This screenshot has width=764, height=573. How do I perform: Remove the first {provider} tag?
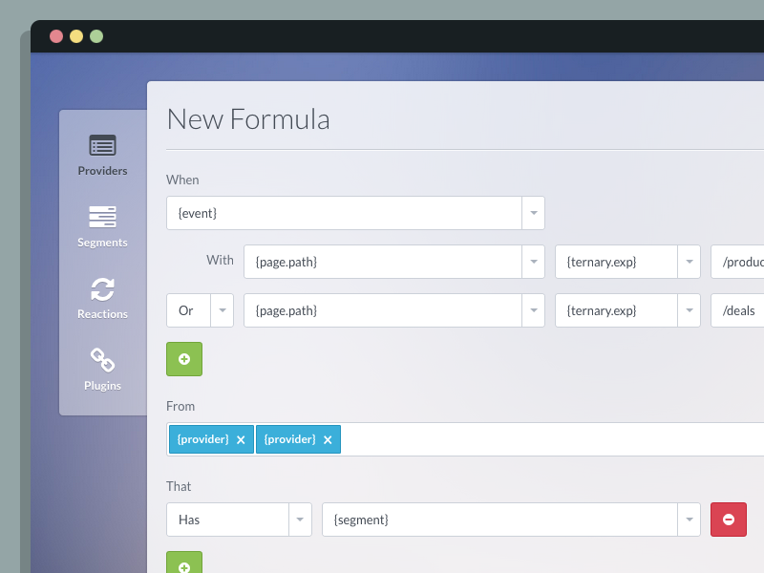tap(241, 440)
